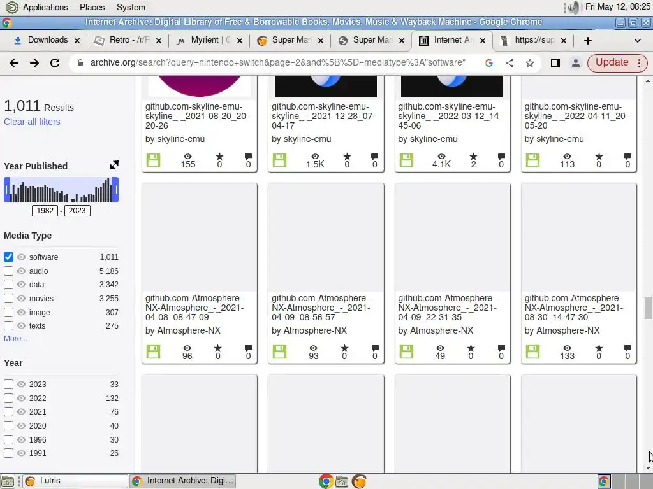Image resolution: width=653 pixels, height=489 pixels.
Task: Clear all filters link
Action: [x=32, y=122]
